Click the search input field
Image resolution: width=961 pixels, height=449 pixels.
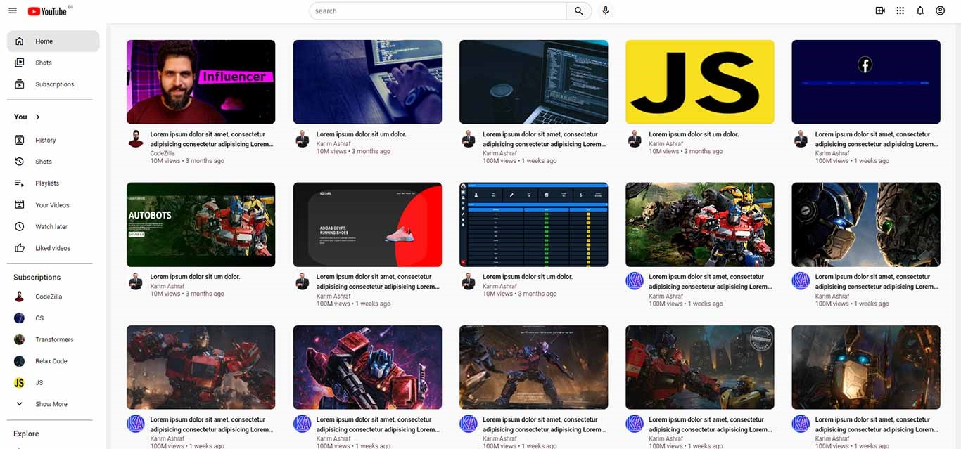438,11
